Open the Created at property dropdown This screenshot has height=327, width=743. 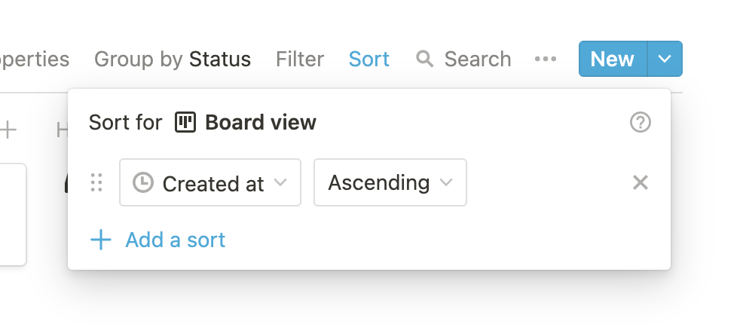[210, 182]
